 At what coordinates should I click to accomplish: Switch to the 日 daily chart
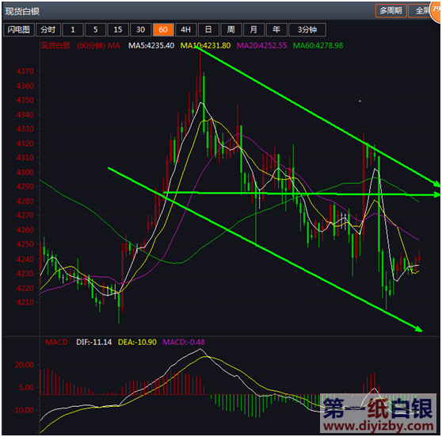click(x=208, y=29)
